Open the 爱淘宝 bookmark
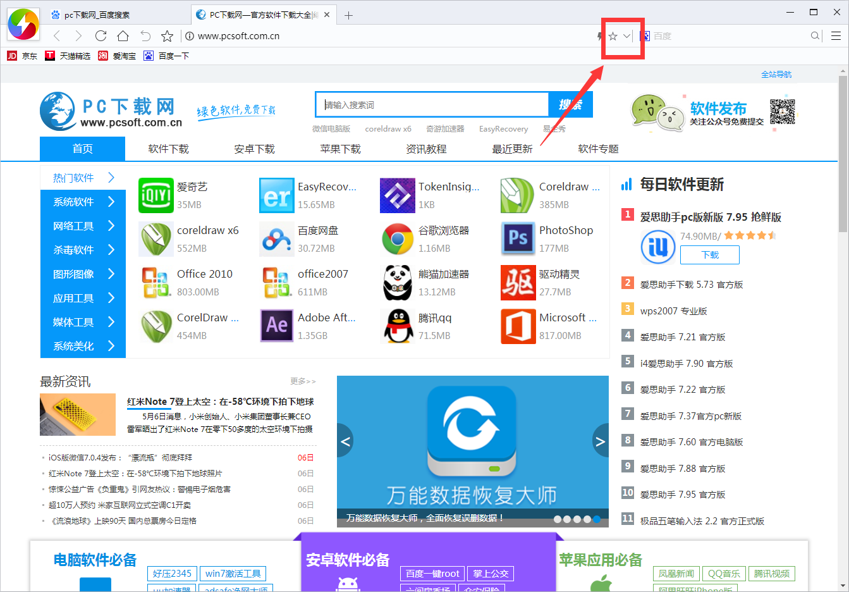Screen dimensions: 849x592 coord(117,56)
